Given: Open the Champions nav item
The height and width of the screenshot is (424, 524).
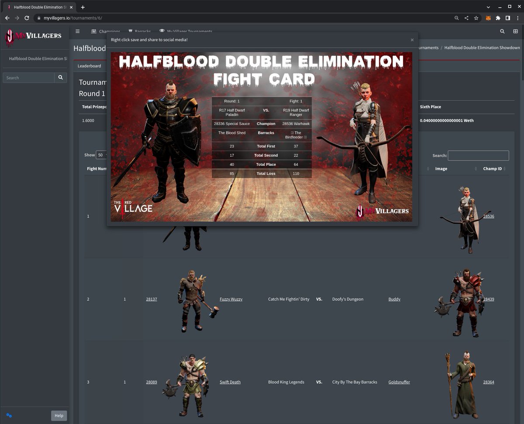Looking at the screenshot, I should pyautogui.click(x=105, y=31).
